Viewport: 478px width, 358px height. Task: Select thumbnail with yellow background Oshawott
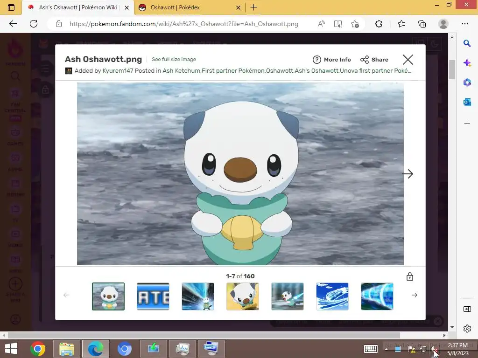(243, 296)
